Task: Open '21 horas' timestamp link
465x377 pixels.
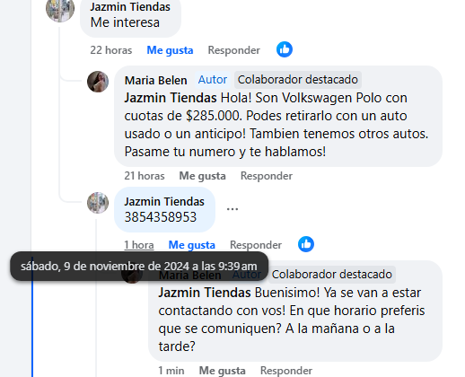Action: [x=145, y=176]
